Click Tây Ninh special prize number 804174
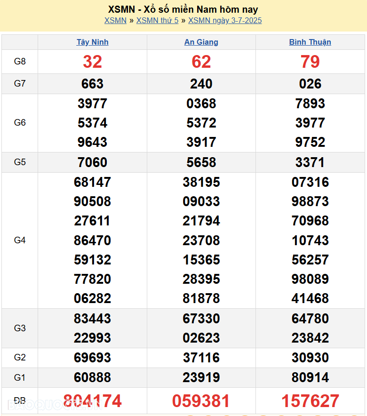 click(92, 401)
